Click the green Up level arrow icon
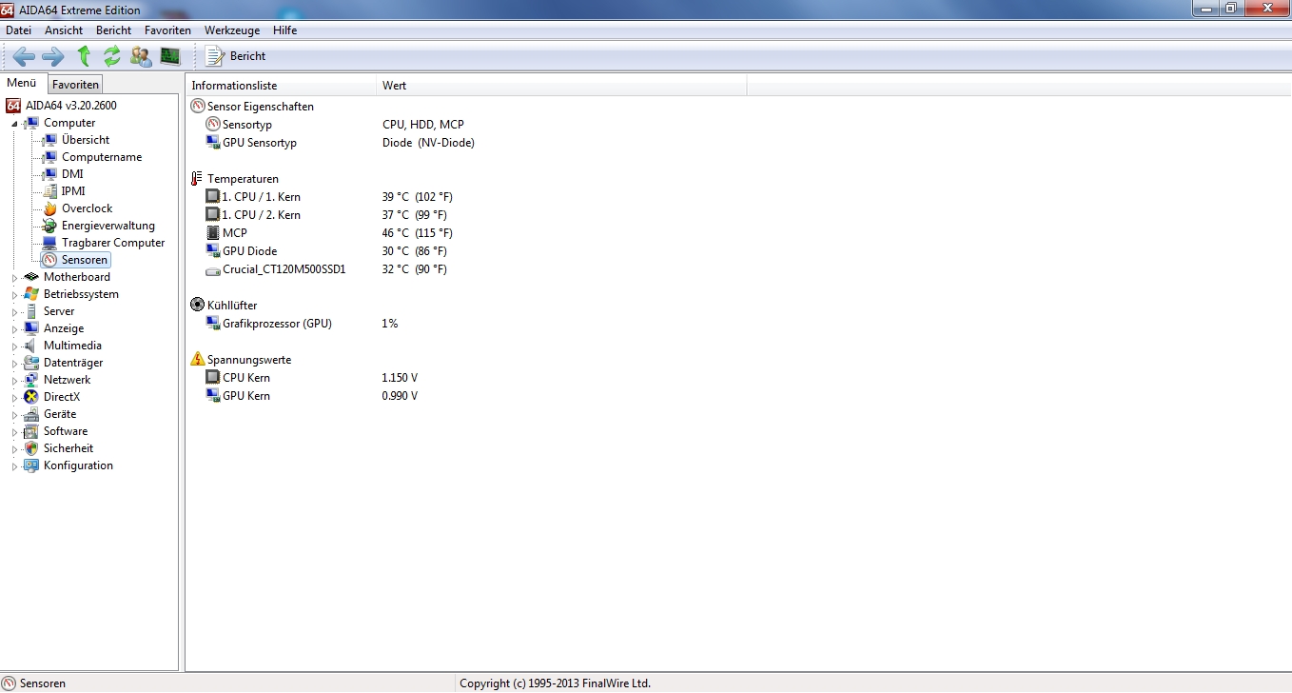1292x693 pixels. [84, 56]
